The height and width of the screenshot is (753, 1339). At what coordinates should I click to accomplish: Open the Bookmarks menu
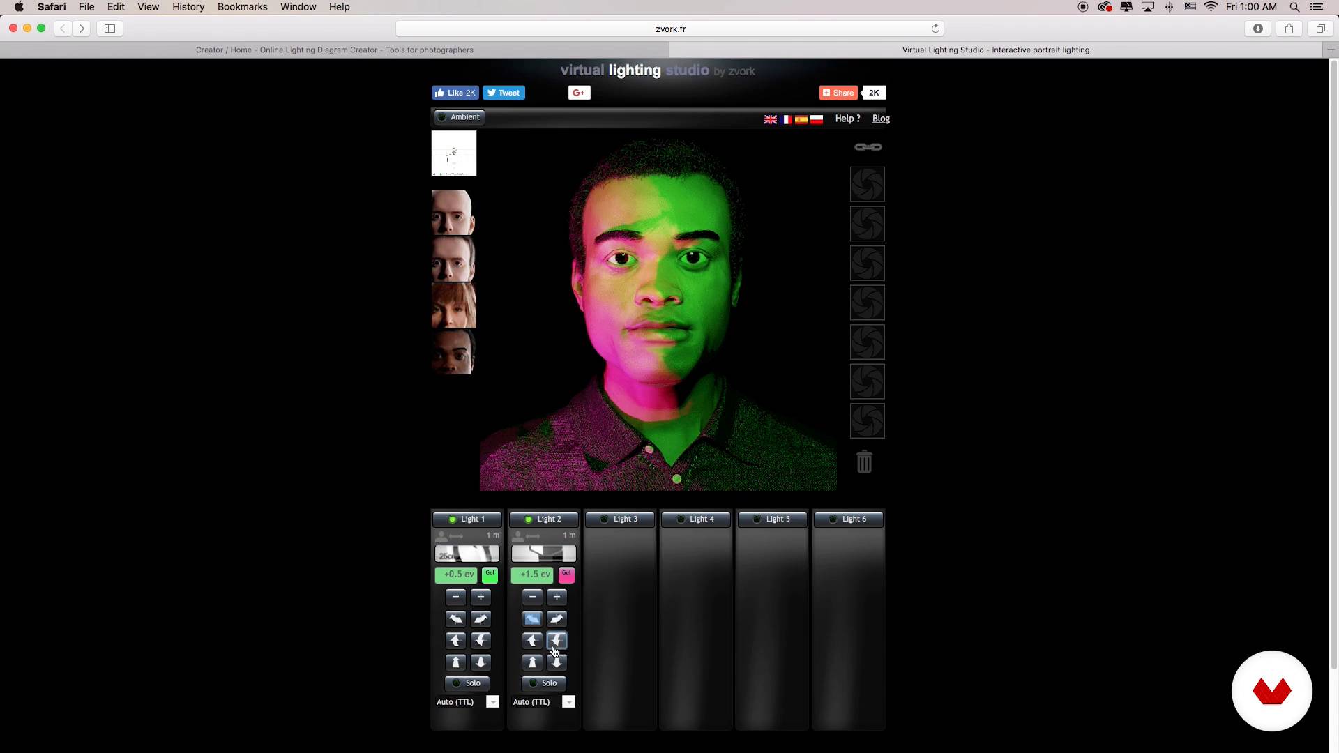(242, 7)
